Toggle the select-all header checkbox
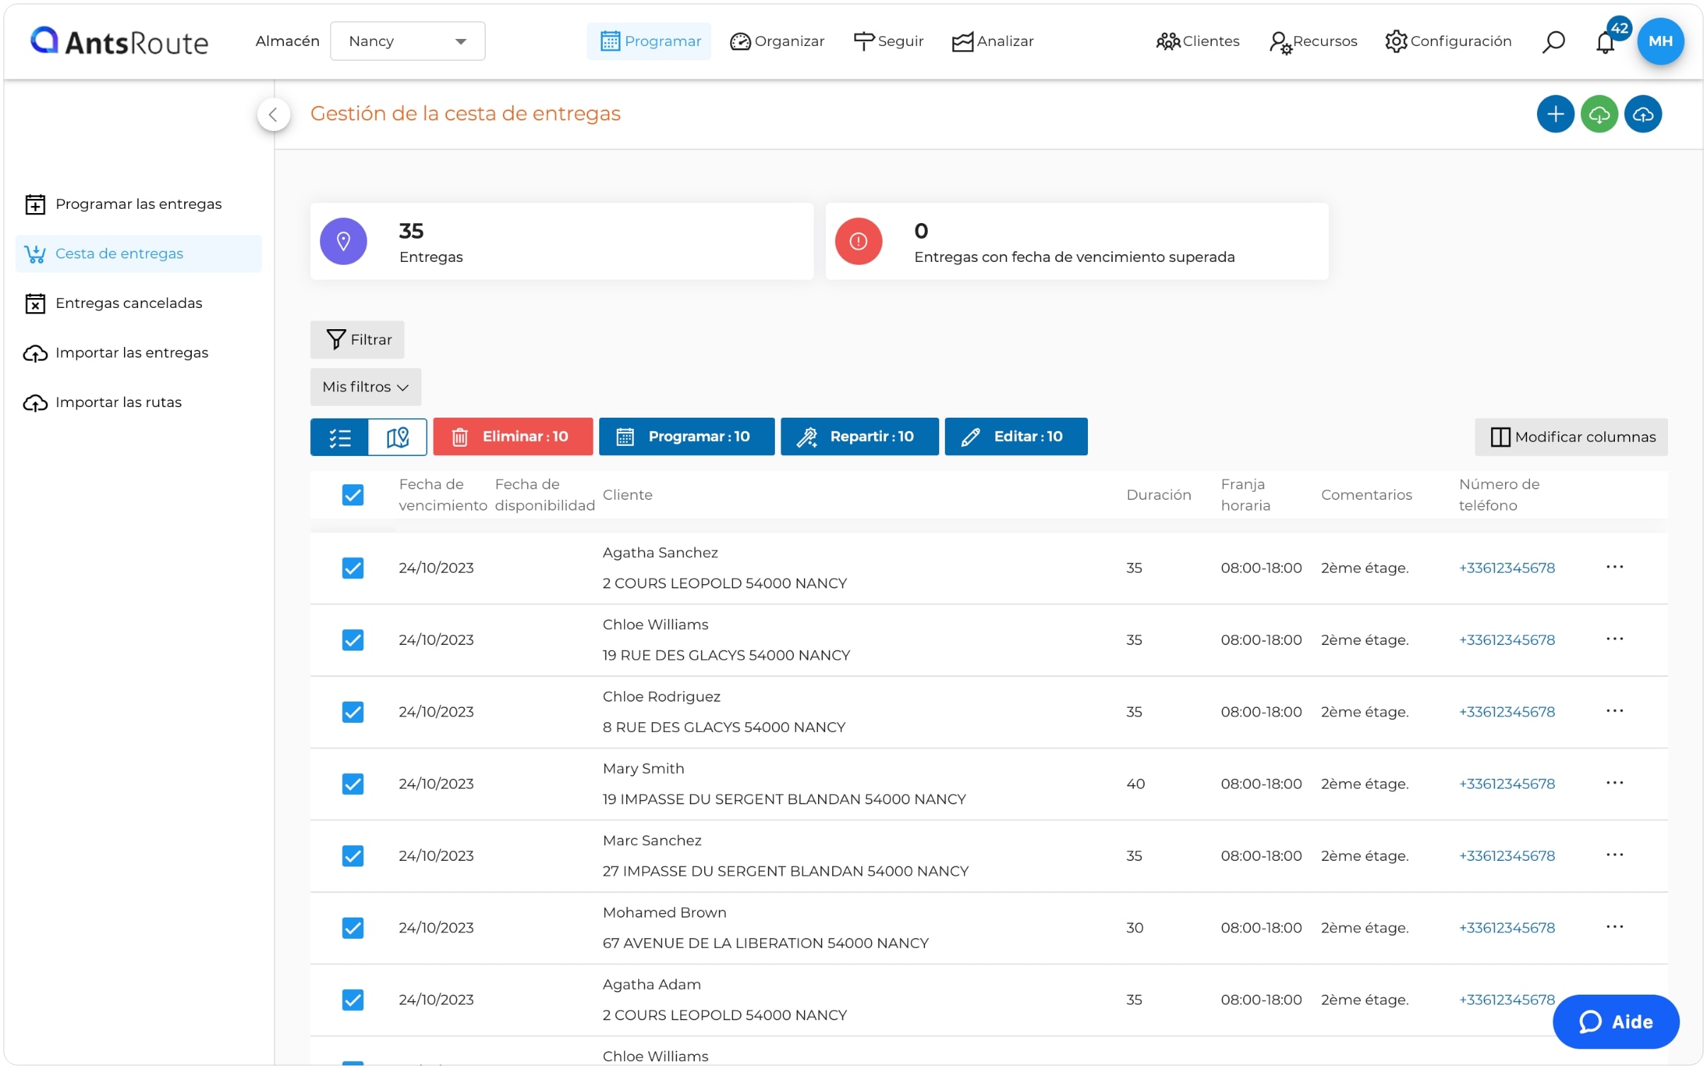This screenshot has width=1707, height=1069. 353,495
